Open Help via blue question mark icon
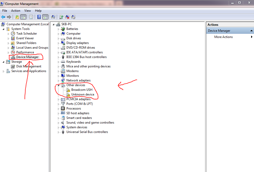The width and height of the screenshot is (254, 172). point(39,17)
